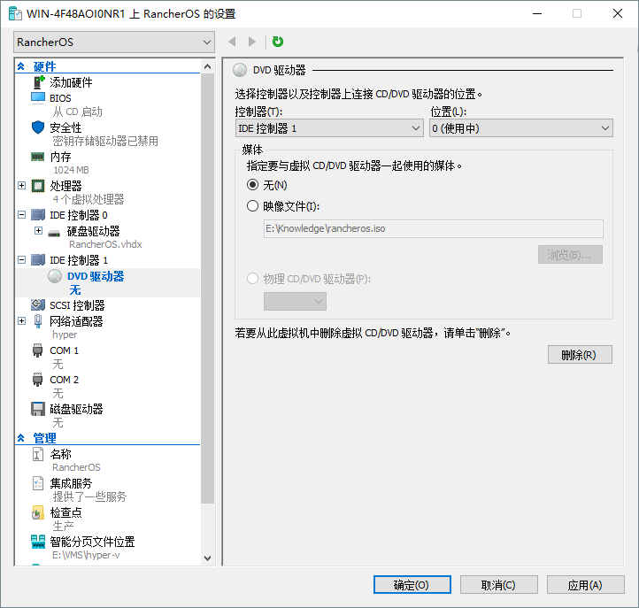This screenshot has height=608, width=639.
Task: Click the 浏览(B)... button
Action: [x=570, y=255]
